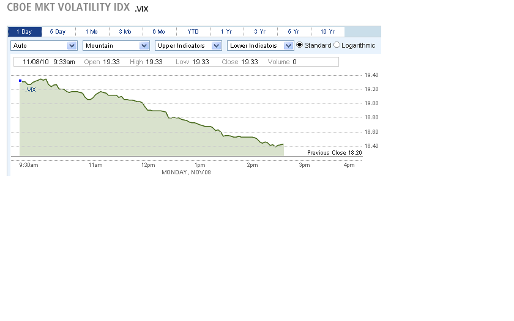
Task: Click the .VIX label on the chart
Action: pos(31,90)
